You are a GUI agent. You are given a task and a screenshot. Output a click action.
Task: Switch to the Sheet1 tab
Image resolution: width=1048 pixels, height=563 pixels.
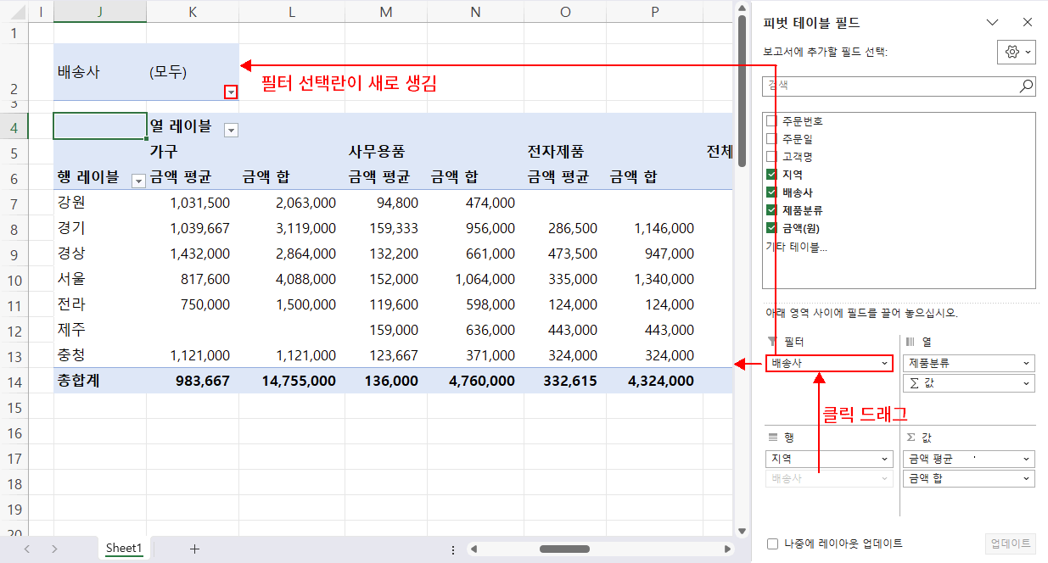pyautogui.click(x=123, y=549)
